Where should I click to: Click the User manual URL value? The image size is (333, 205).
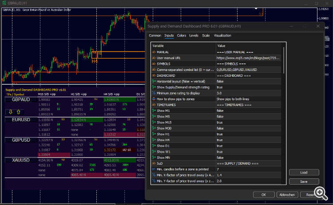coord(249,58)
